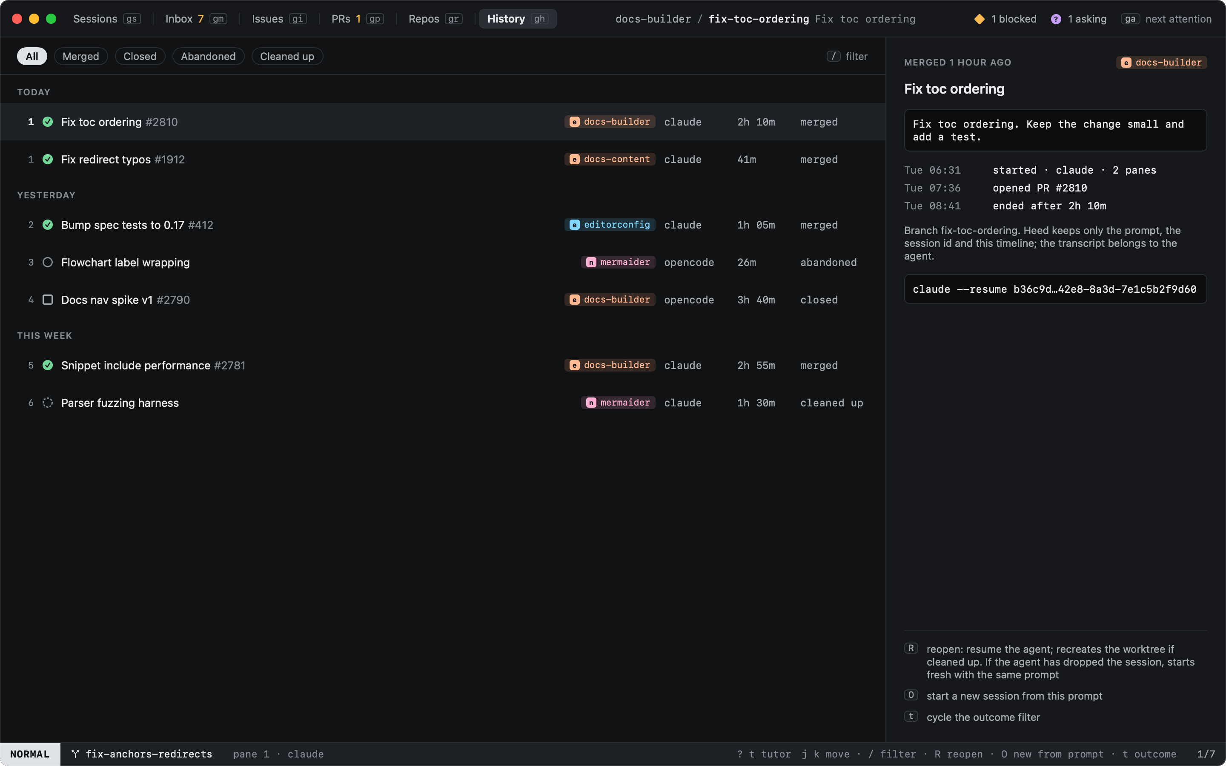Click the fix-anchors-redirects branch name in status bar
The image size is (1226, 766).
(x=149, y=754)
